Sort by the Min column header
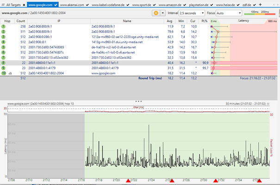280x185 pixels. [181, 21]
